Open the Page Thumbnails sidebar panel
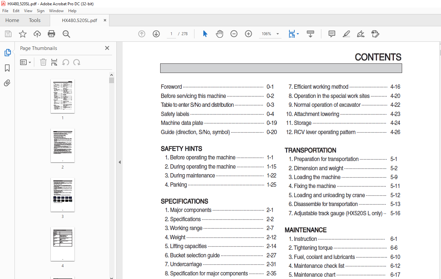441x279 pixels. point(7,53)
